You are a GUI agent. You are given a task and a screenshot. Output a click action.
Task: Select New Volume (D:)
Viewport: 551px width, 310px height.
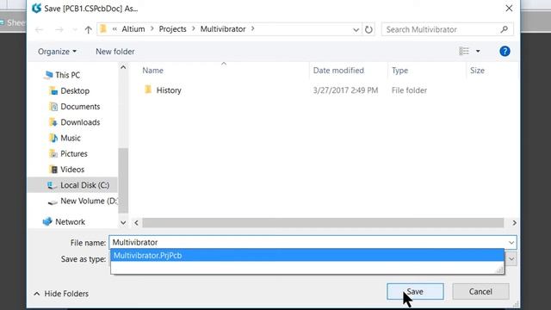88,201
